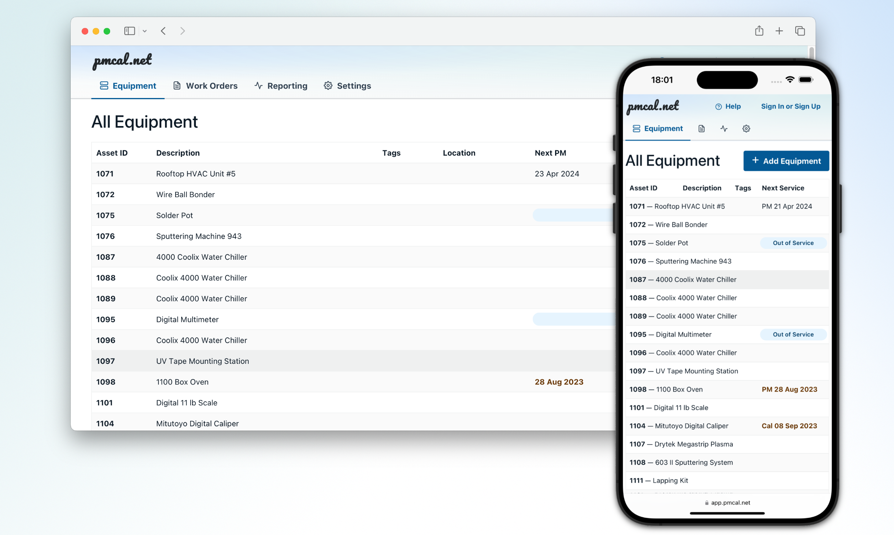Open a new tab with the plus icon

click(779, 31)
